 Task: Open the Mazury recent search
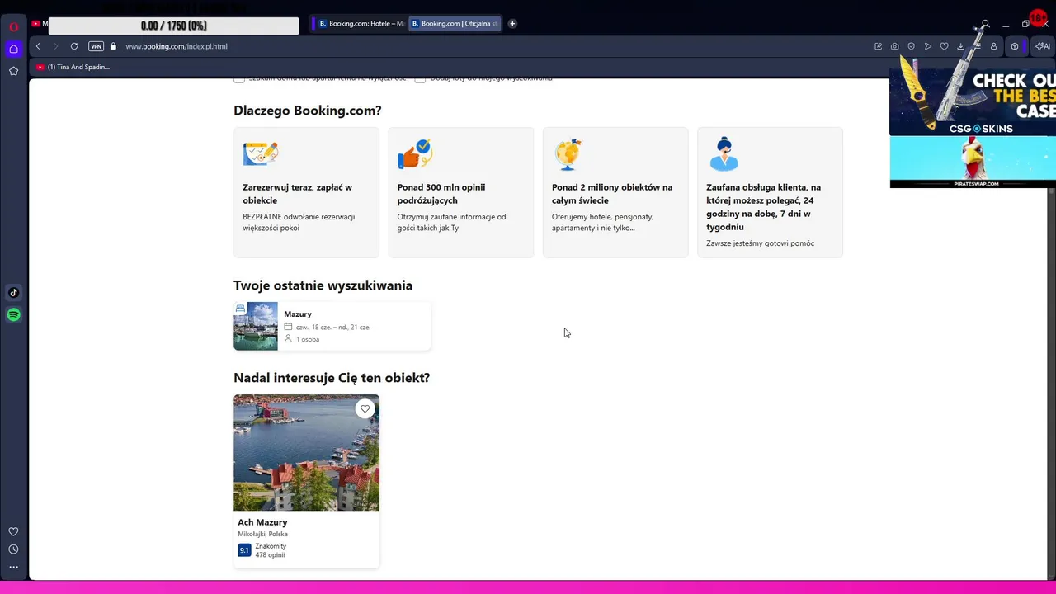[332, 326]
